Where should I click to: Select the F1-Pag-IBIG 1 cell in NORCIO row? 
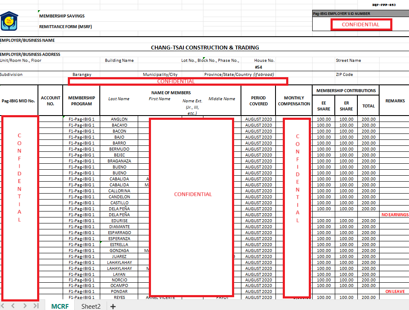[x=81, y=280]
